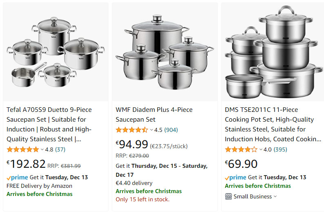Click the Prime logo under DMS price

click(236, 178)
